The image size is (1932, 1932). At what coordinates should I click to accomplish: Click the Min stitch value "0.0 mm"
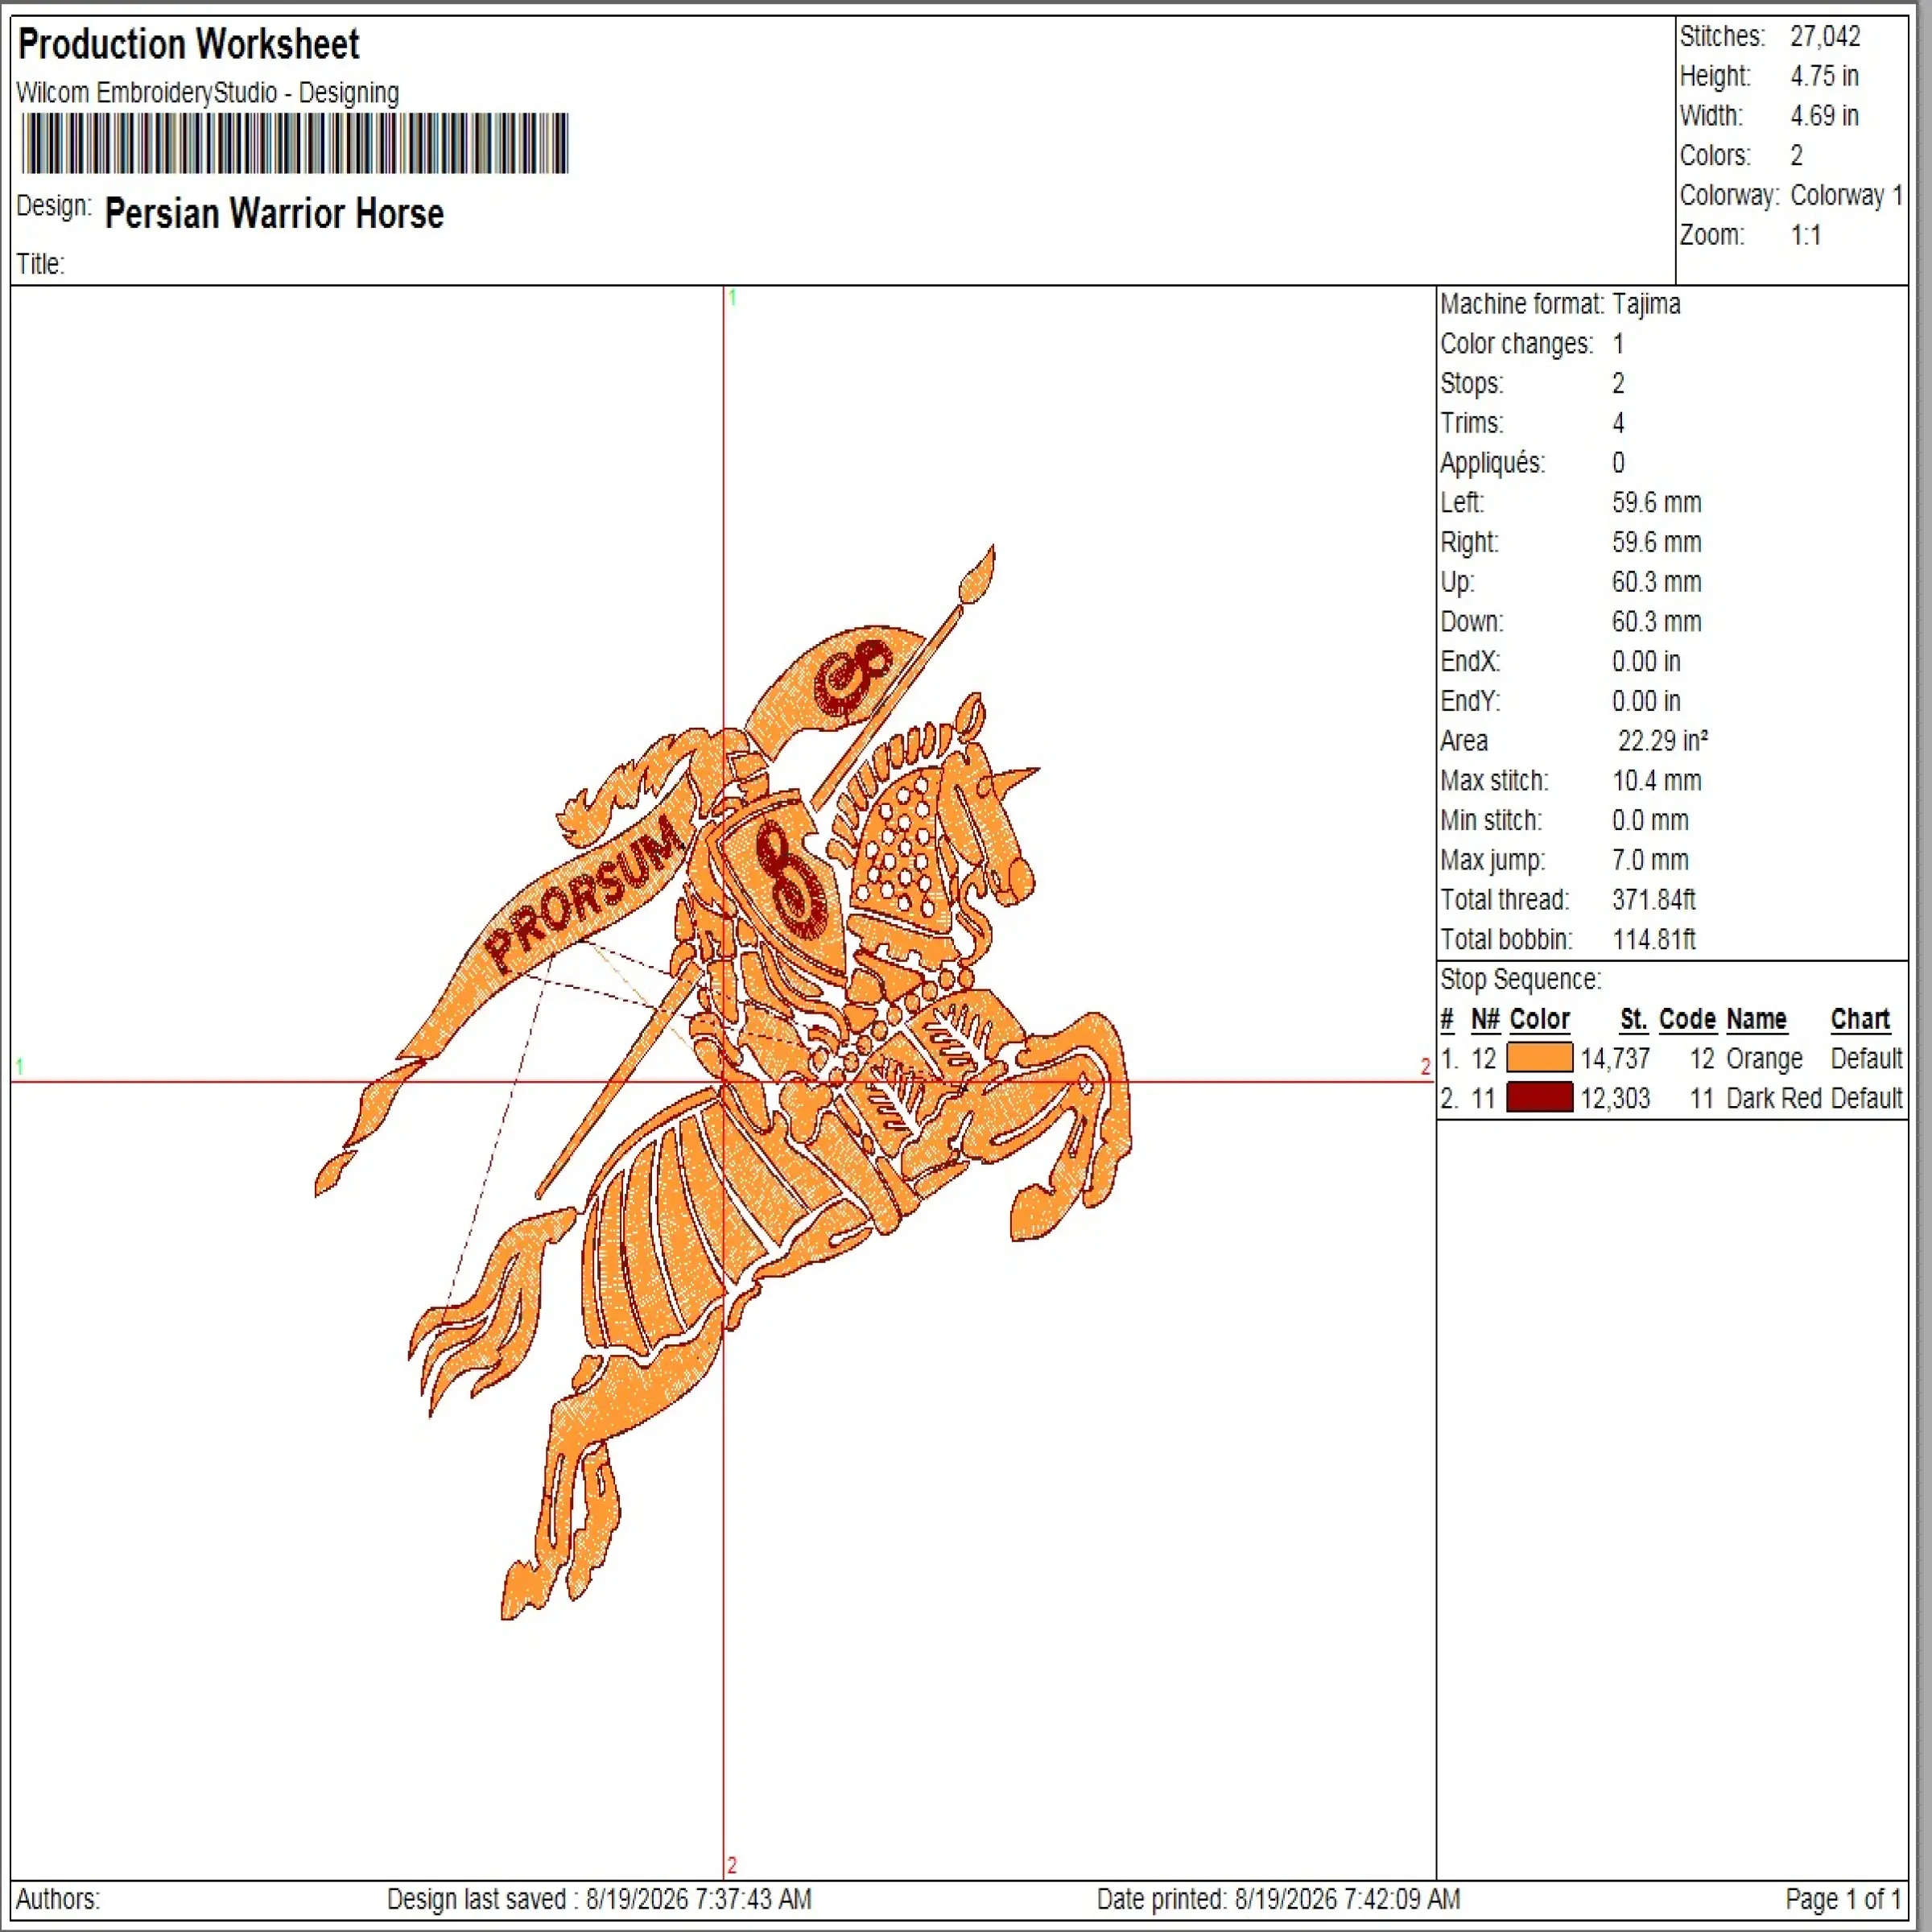click(x=1650, y=821)
